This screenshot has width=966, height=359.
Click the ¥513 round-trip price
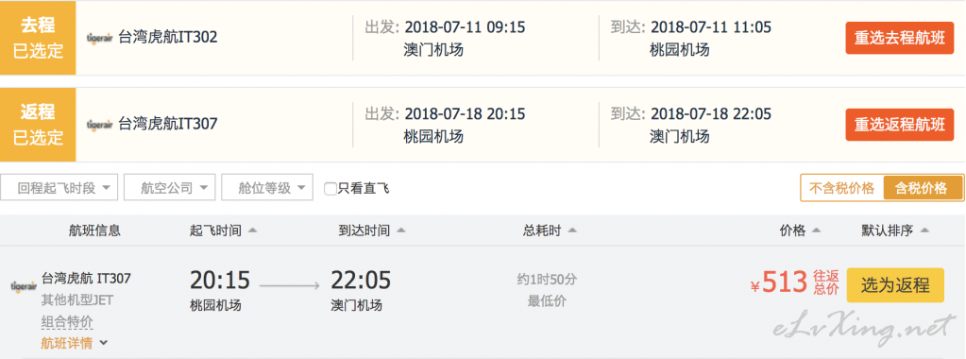[779, 283]
